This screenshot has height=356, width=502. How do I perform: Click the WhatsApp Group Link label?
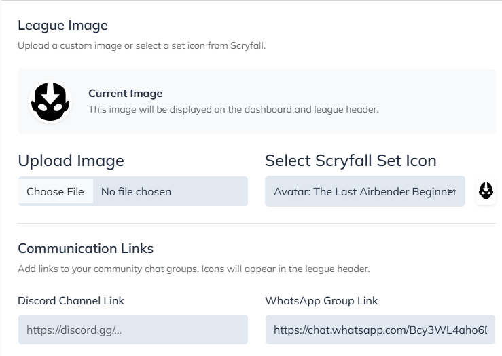pos(321,300)
